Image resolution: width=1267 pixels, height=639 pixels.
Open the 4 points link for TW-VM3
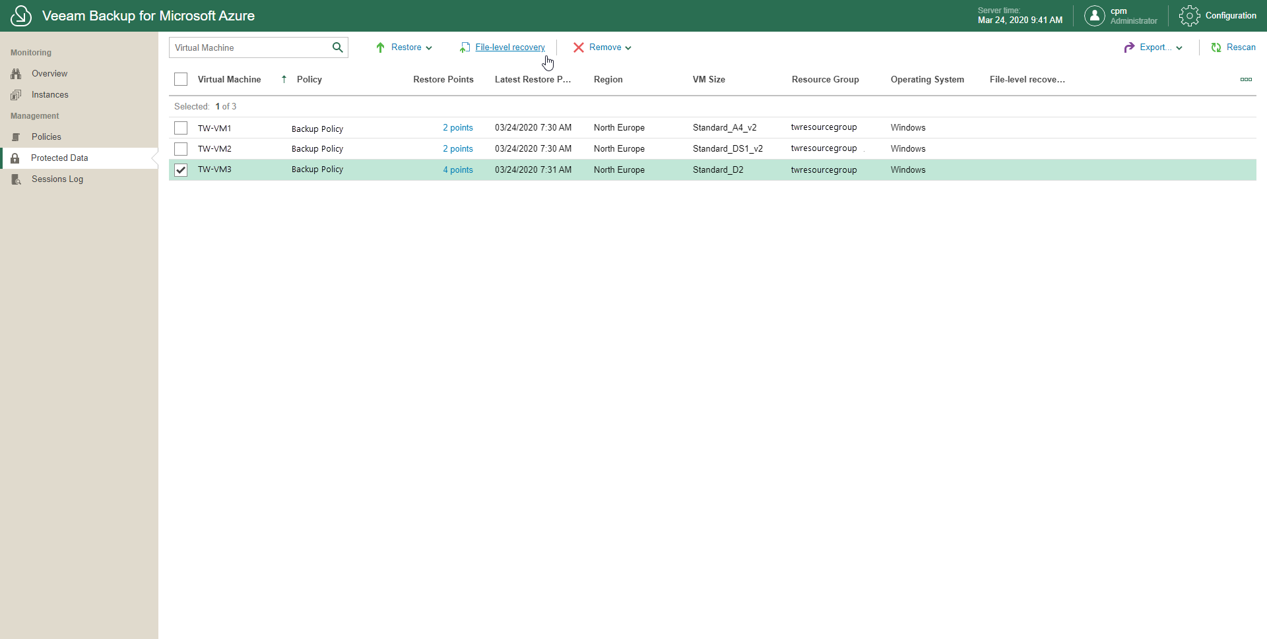(458, 170)
